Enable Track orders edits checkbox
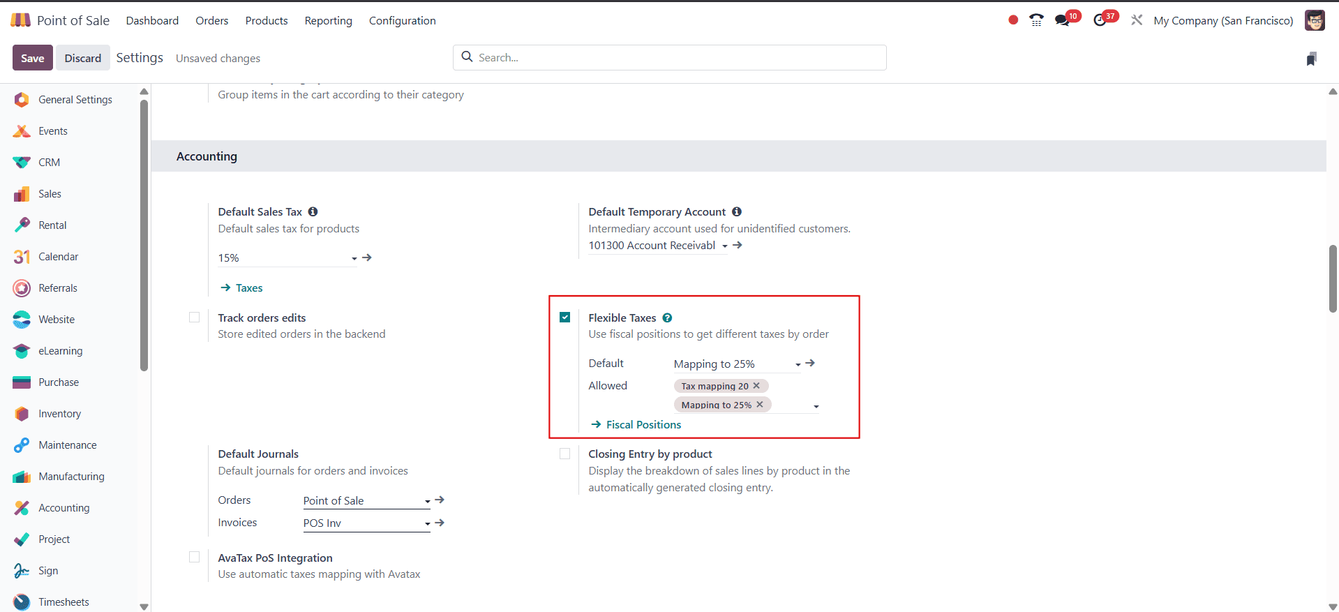The image size is (1339, 612). pyautogui.click(x=195, y=318)
